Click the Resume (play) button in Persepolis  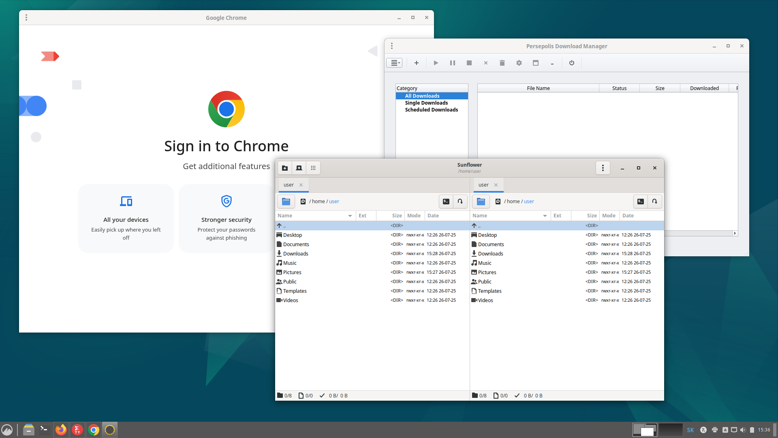point(436,63)
